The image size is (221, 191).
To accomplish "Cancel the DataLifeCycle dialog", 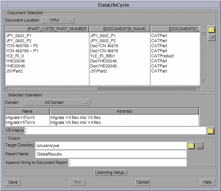I will 143,182.
